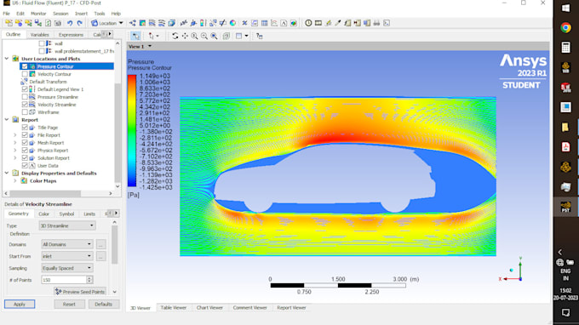Click the Redo arrow in toolbar
Screen dimensions: 579x325
[79, 23]
